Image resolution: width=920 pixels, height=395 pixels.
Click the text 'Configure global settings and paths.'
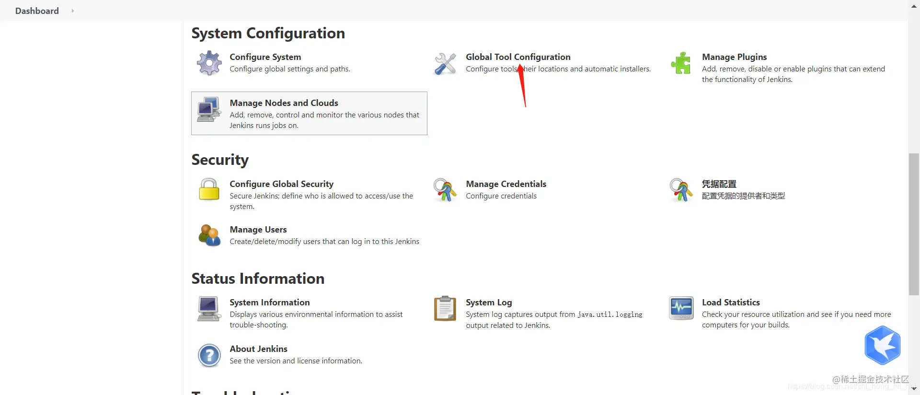tap(290, 69)
